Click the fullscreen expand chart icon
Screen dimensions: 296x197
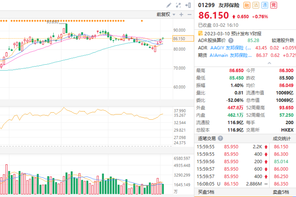click(178, 5)
